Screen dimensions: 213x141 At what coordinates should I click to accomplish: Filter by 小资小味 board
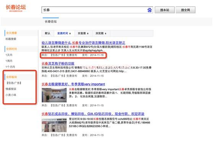11,95
